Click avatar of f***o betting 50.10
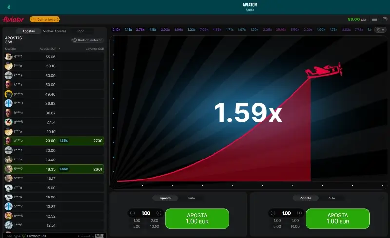This screenshot has width=390, height=238. click(x=9, y=66)
